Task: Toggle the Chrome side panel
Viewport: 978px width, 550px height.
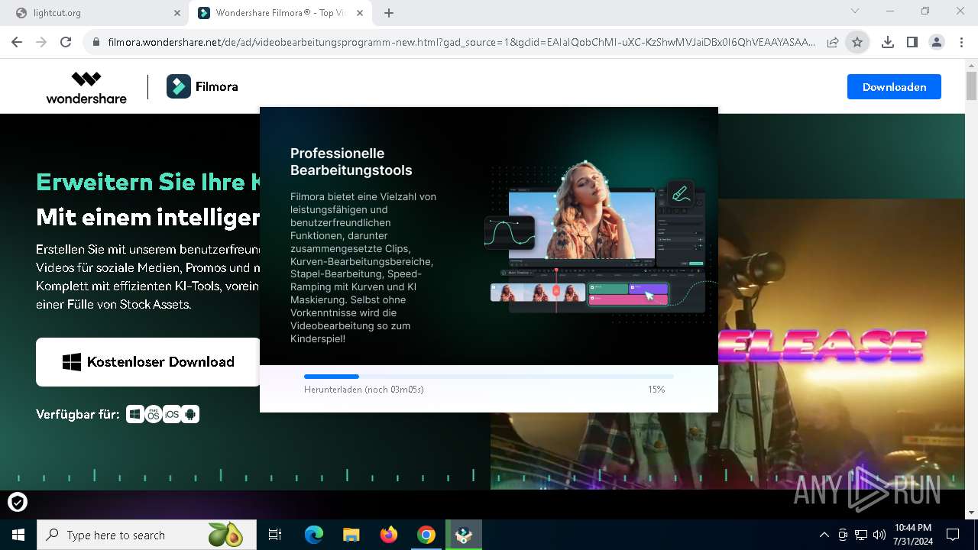Action: pyautogui.click(x=912, y=42)
